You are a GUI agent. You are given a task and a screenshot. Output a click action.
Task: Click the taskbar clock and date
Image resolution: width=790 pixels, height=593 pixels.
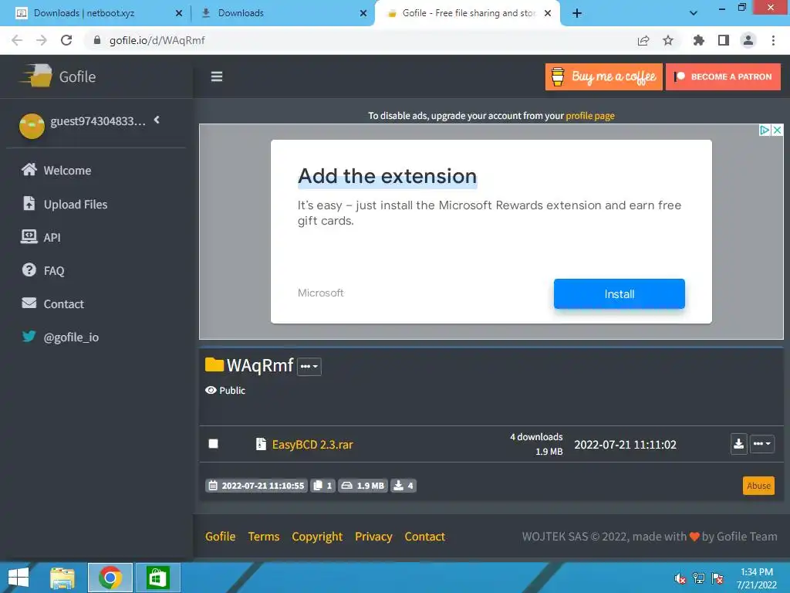coord(757,578)
